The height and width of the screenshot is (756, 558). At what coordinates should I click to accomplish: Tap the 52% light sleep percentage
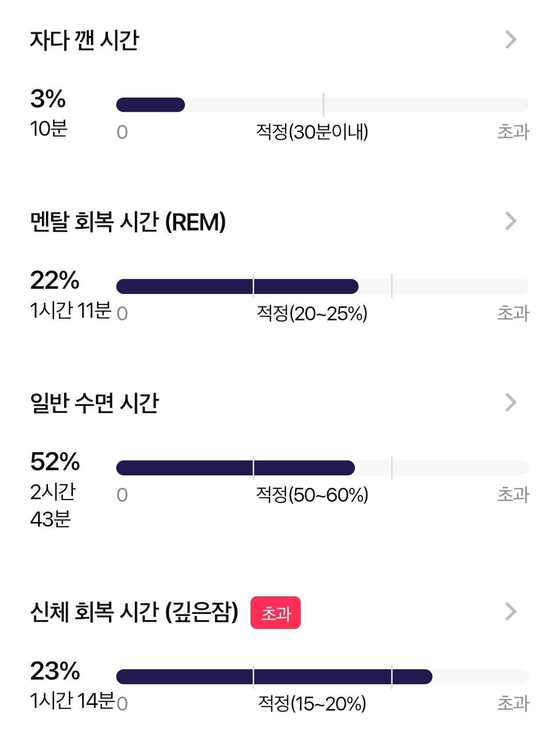(55, 461)
